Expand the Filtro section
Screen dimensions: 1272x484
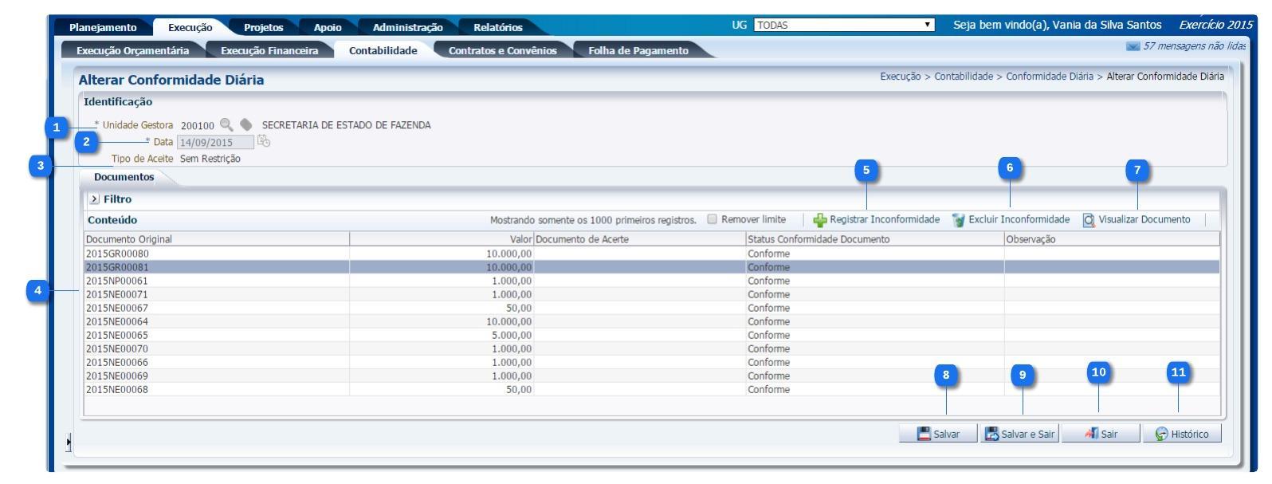coord(94,199)
